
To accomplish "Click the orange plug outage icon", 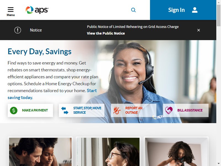I will 117,110.
